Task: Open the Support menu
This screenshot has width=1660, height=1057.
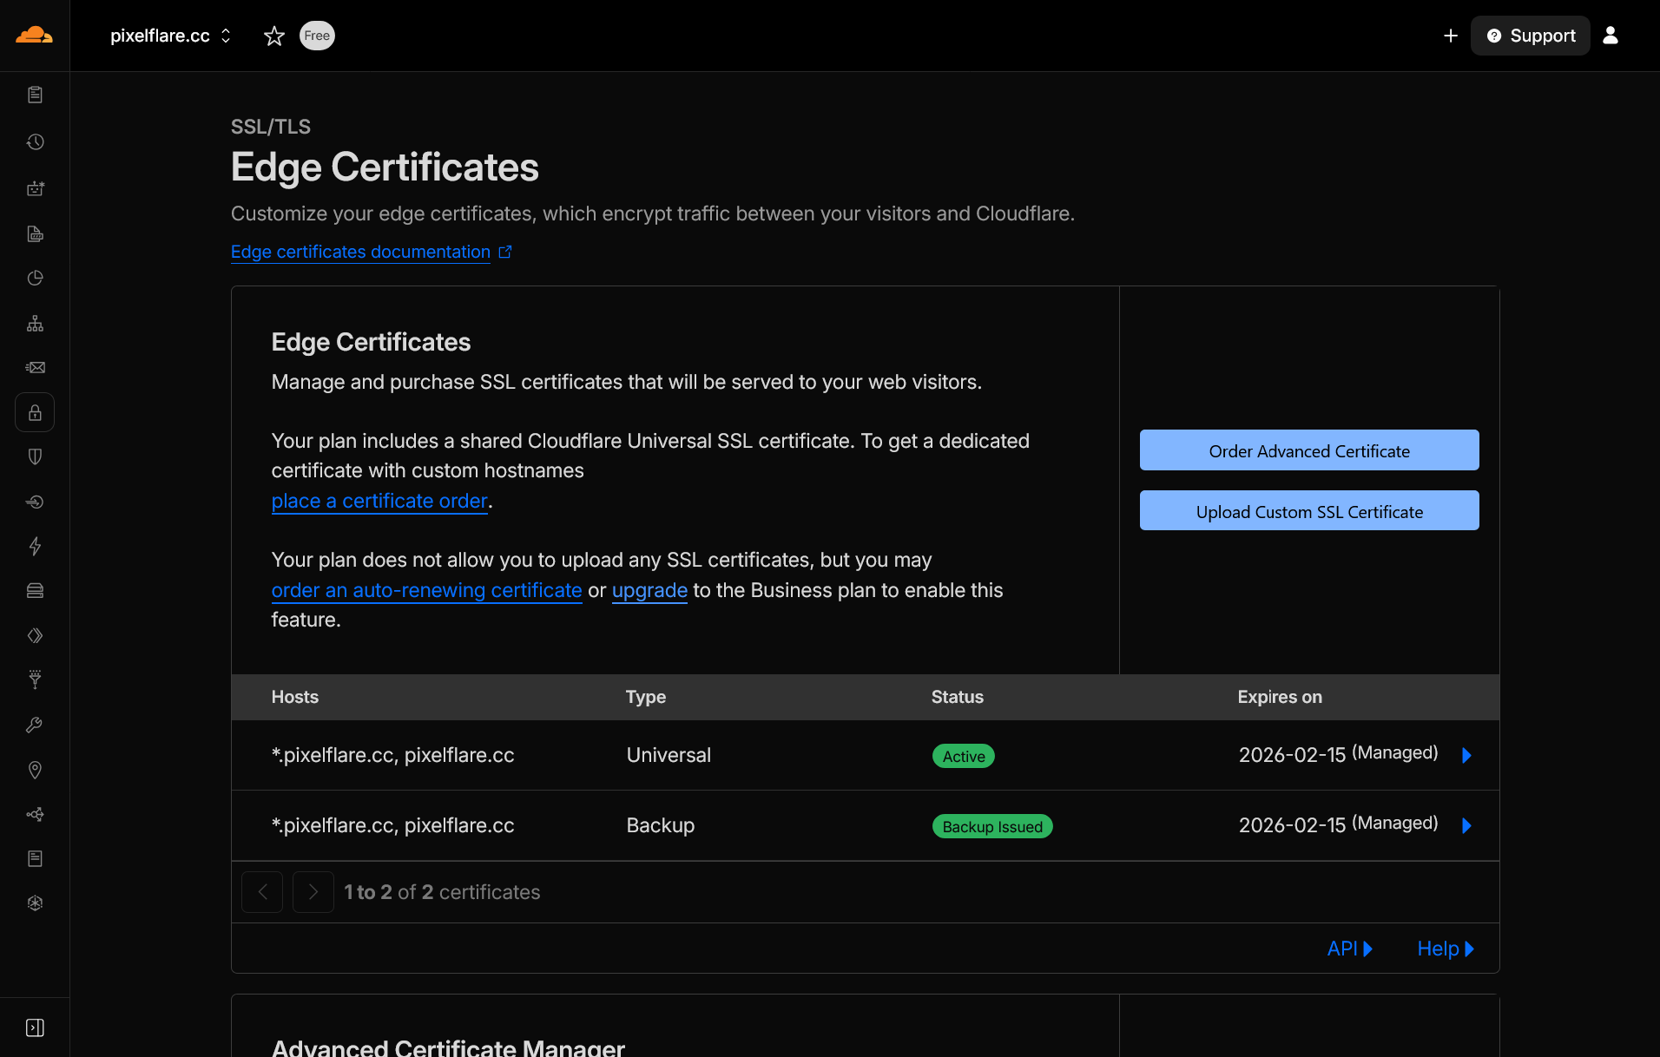Action: [x=1530, y=36]
